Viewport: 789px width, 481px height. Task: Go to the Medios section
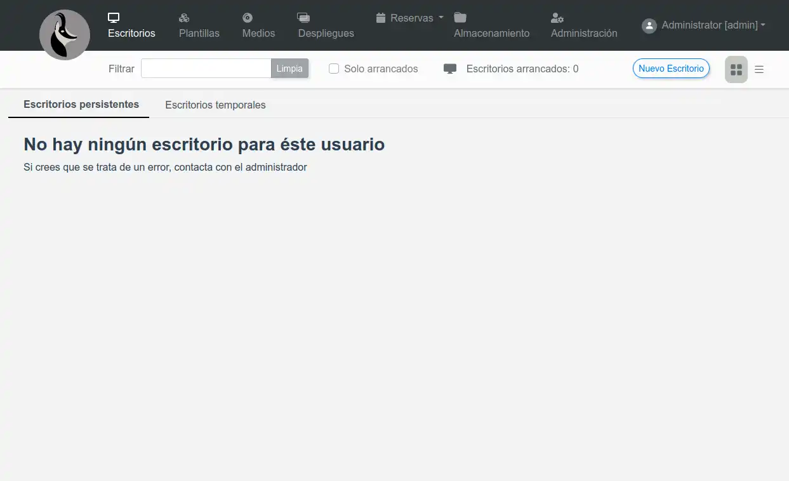[258, 25]
